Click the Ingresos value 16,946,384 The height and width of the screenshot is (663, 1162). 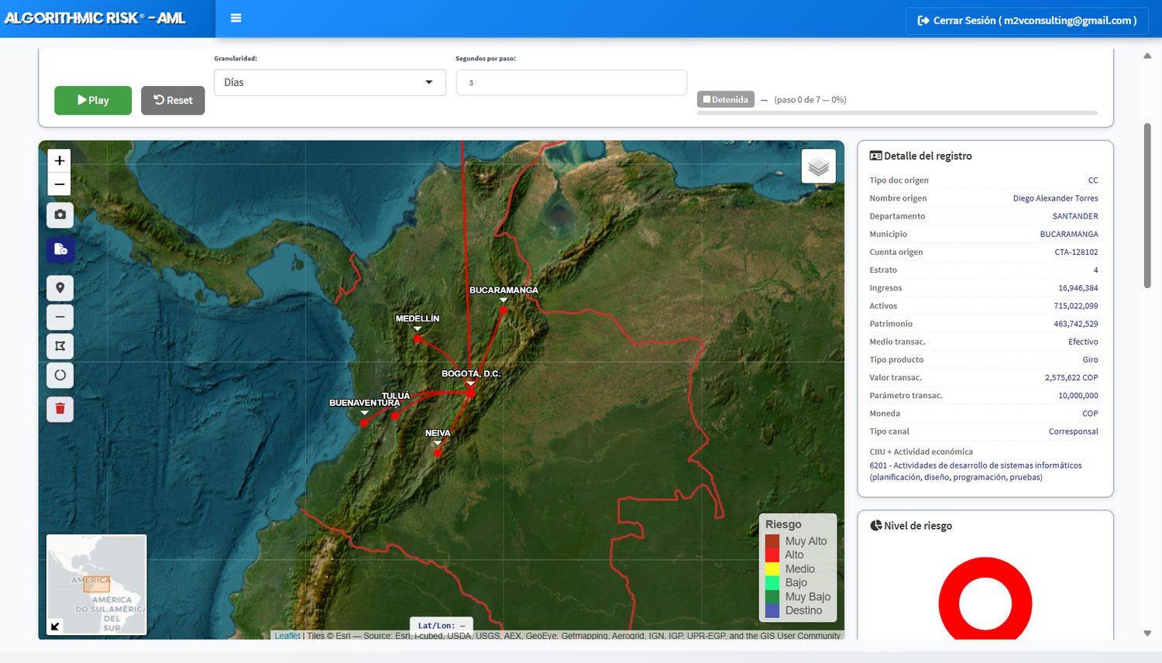tap(1078, 288)
